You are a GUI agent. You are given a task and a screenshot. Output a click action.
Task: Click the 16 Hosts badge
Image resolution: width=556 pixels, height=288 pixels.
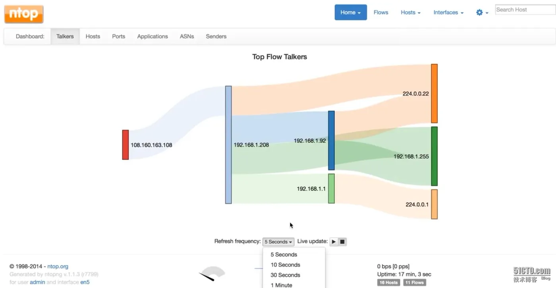tap(388, 282)
